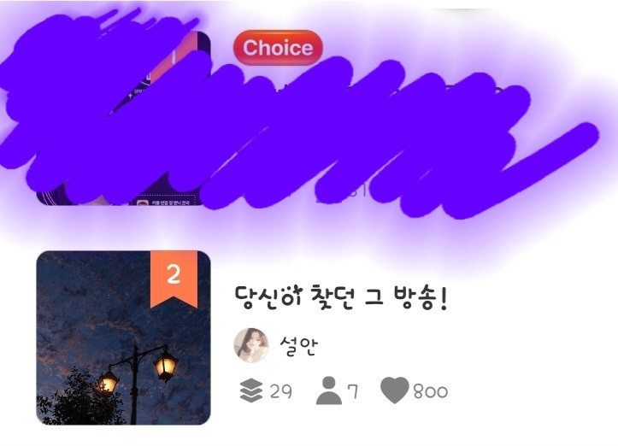
Task: Click the left glowing lamp in thumbnail
Action: click(107, 381)
